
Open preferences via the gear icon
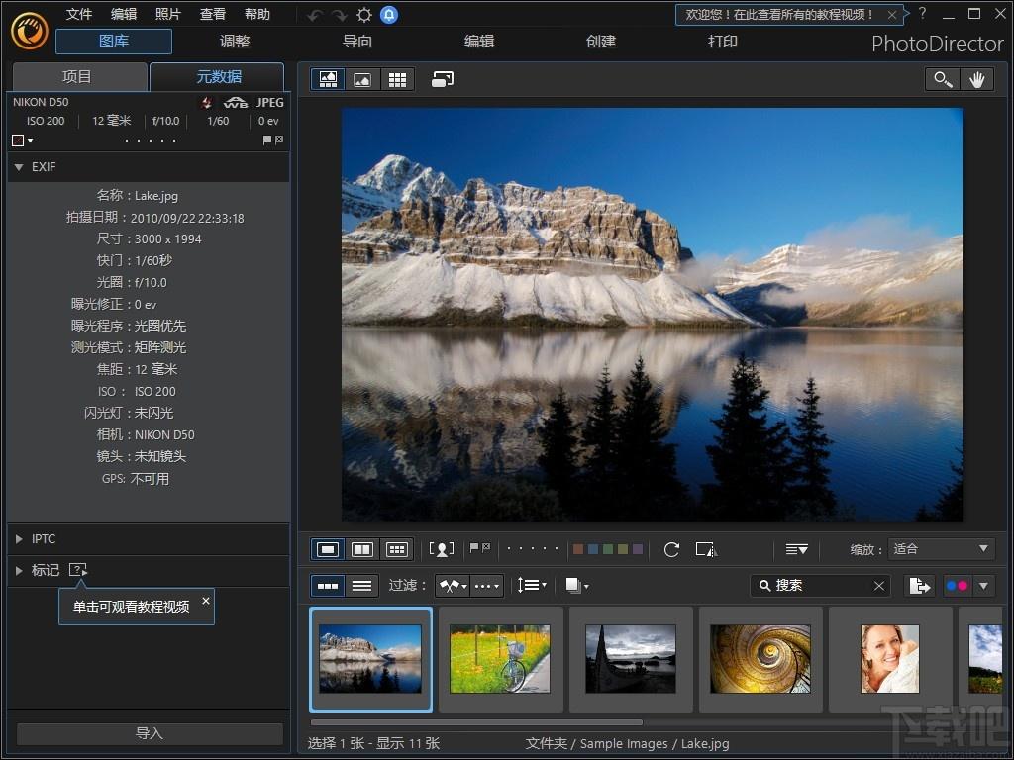pos(364,15)
